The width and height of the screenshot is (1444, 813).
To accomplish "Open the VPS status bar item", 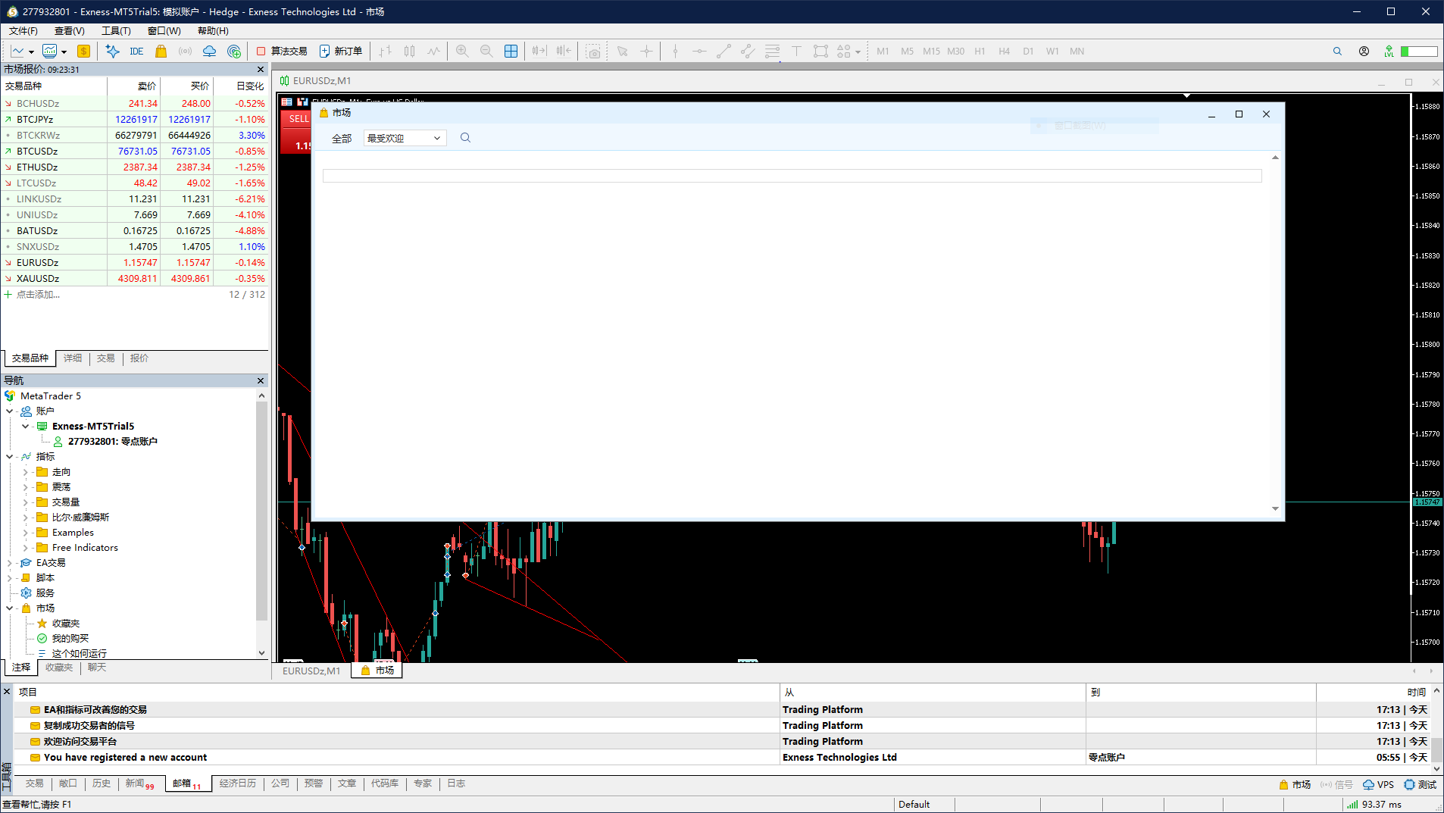I will click(1378, 784).
